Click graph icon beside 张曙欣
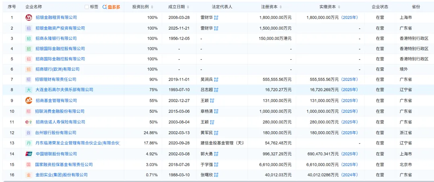The width and height of the screenshot is (434, 182). point(216,175)
